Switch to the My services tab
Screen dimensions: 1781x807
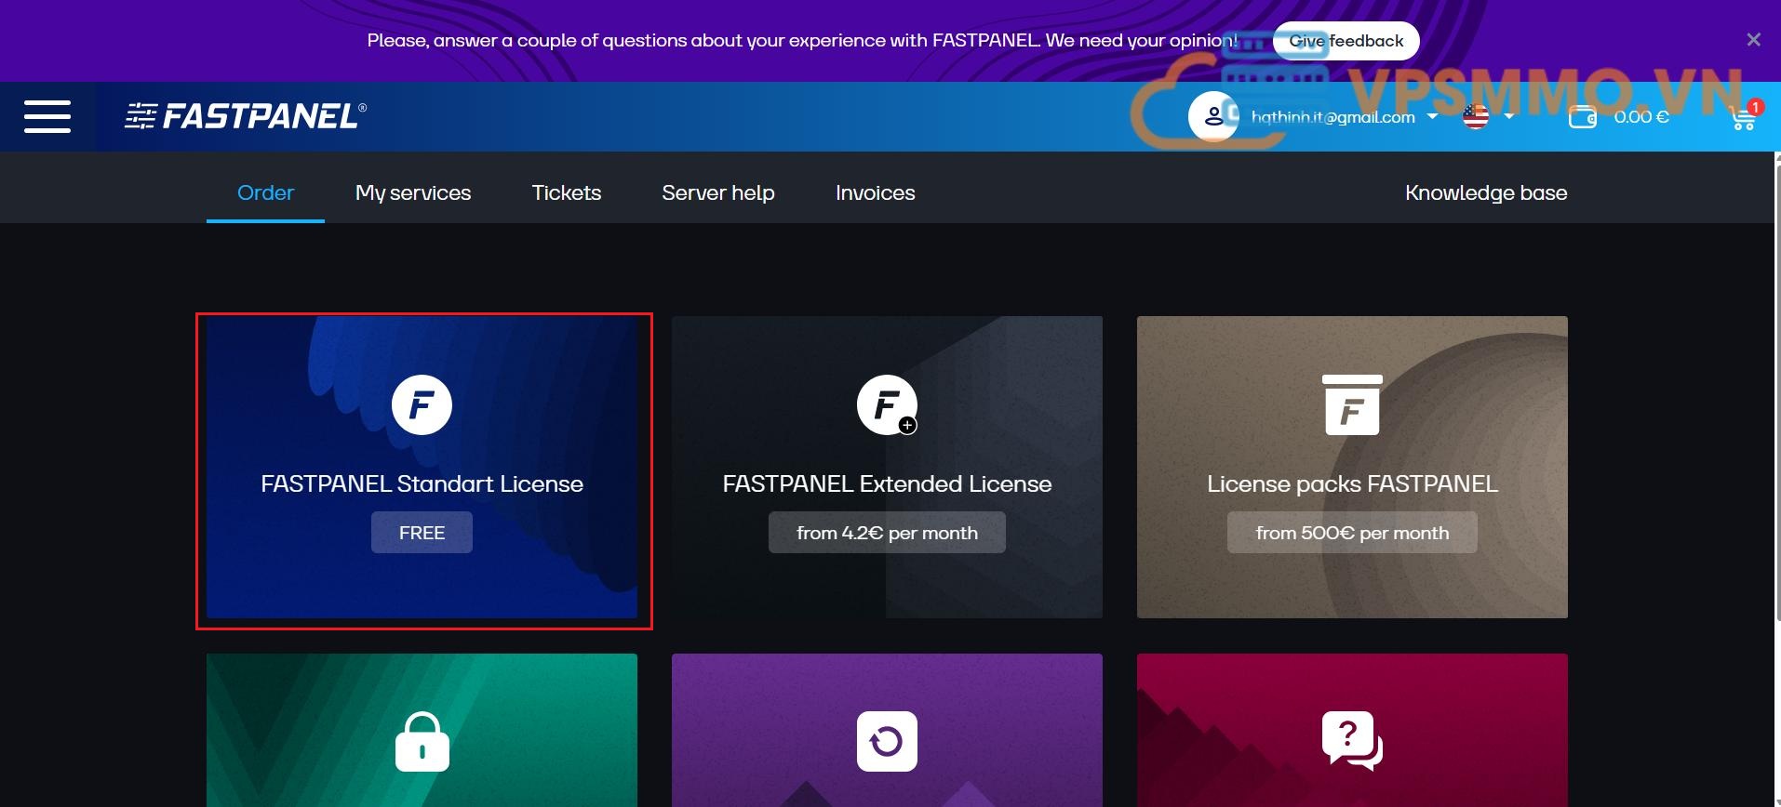[x=412, y=192]
